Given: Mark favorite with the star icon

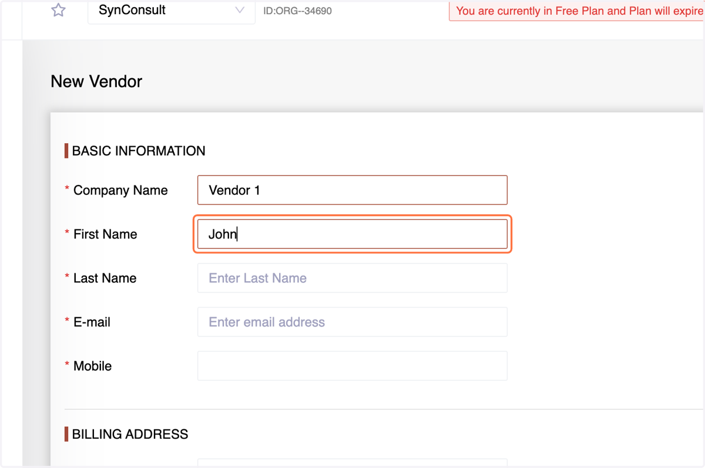Looking at the screenshot, I should pos(58,10).
